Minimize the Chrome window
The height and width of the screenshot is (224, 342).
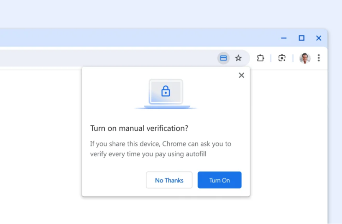coord(284,38)
